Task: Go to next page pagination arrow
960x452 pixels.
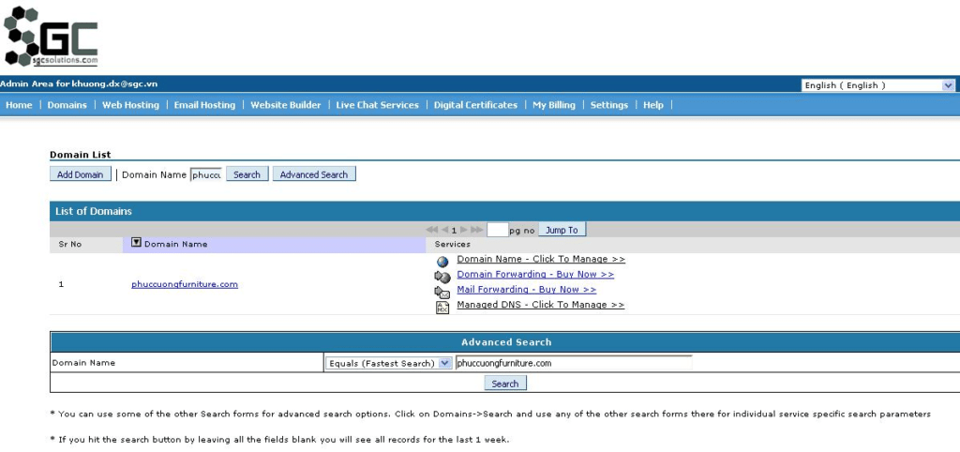Action: 463,230
